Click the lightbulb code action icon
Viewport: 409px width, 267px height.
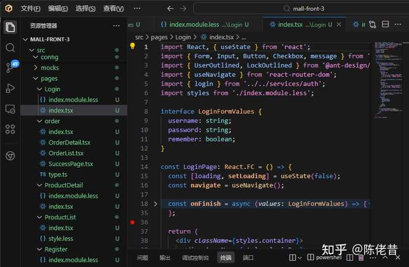coord(132,46)
